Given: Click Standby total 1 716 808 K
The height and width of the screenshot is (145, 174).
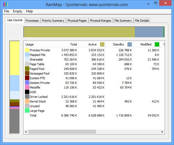Looking at the screenshot, I should click(124, 115).
